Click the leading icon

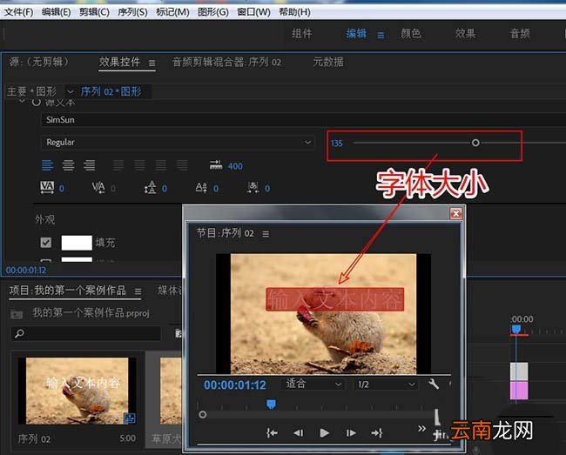[150, 187]
